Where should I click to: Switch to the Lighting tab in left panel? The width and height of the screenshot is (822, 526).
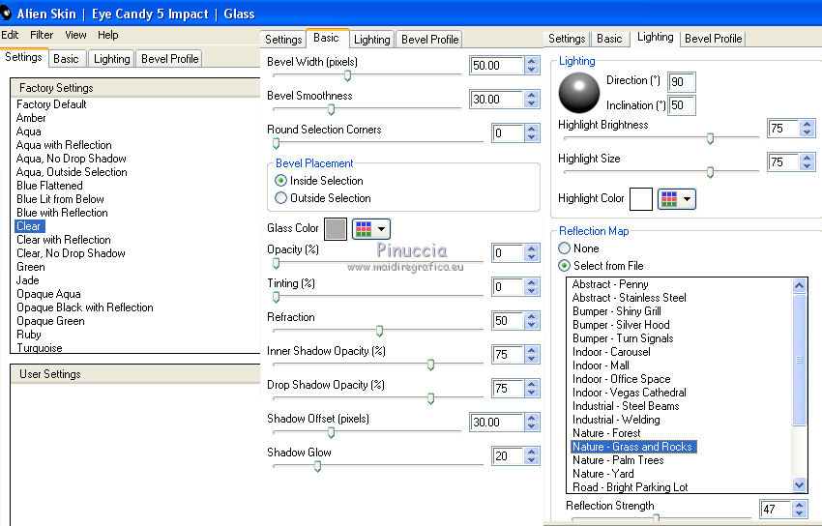pyautogui.click(x=111, y=59)
